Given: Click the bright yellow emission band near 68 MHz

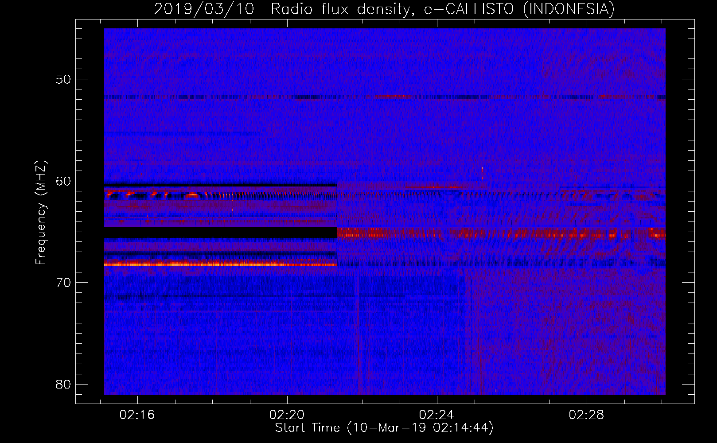Looking at the screenshot, I should (220, 264).
